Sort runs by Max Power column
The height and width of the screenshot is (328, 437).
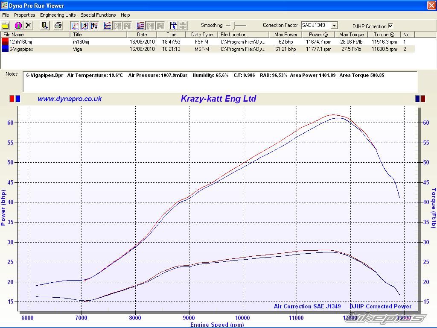286,35
